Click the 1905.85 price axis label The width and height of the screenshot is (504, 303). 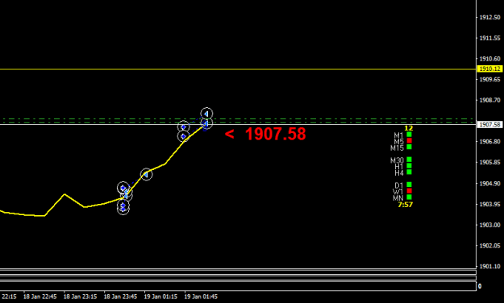coord(489,162)
